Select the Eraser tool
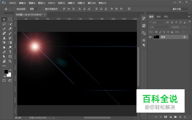 pyautogui.click(x=4, y=43)
